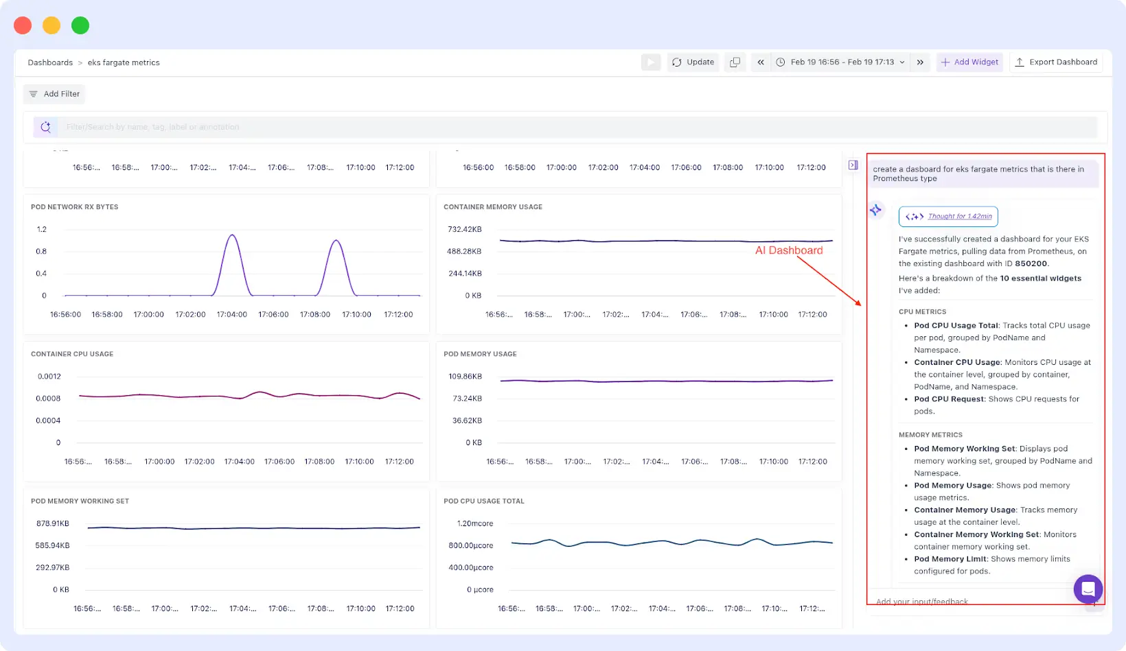
Task: Shift time range backward with double-left arrows
Action: point(761,62)
